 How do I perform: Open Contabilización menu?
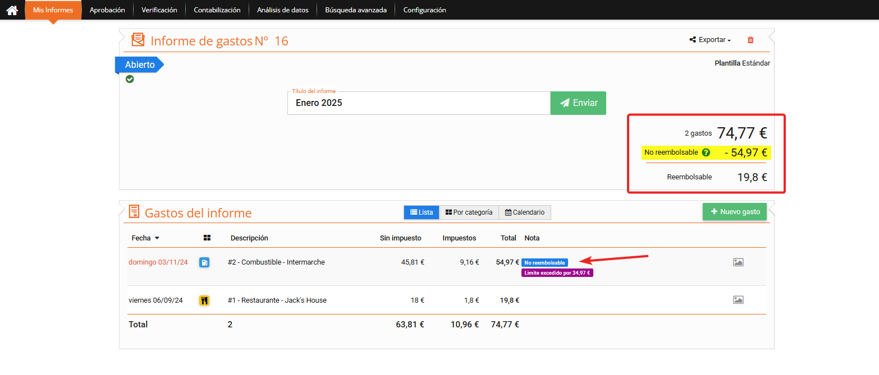point(217,10)
